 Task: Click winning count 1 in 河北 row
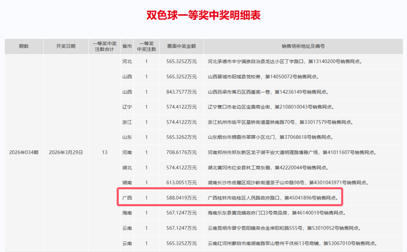point(146,62)
